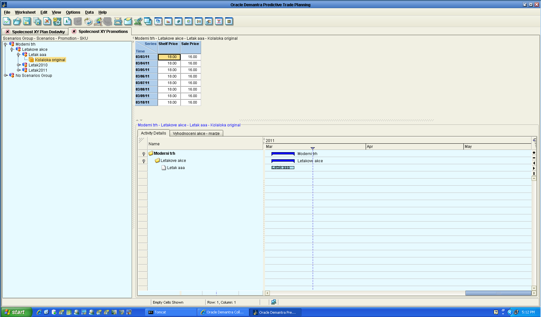Click the Gantt left arrow scroll button
The image size is (541, 317).
pos(534,163)
